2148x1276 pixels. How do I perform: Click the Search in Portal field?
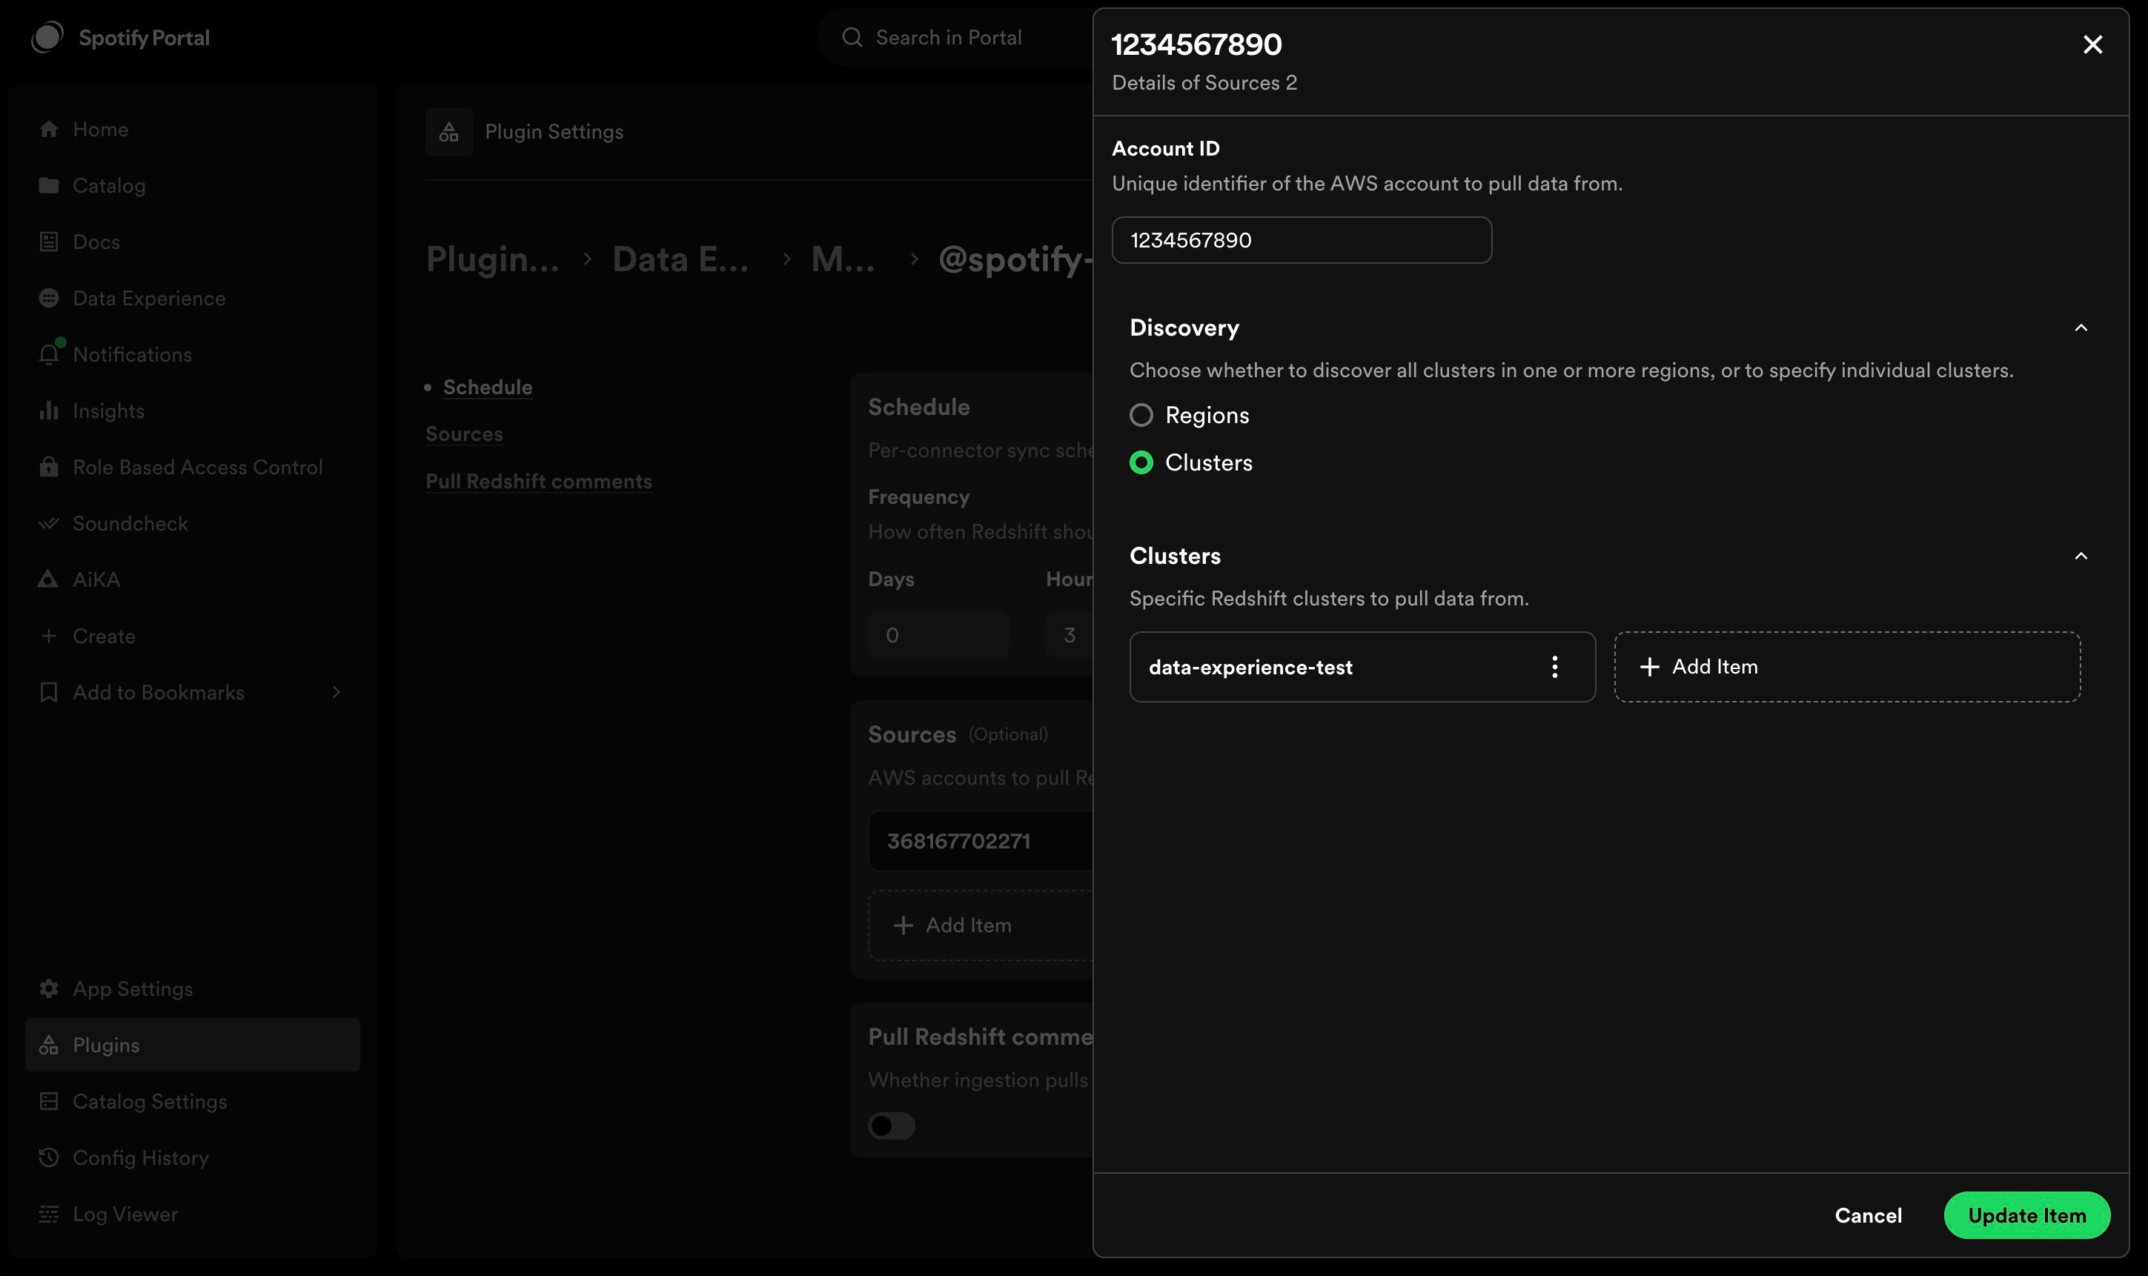click(955, 37)
